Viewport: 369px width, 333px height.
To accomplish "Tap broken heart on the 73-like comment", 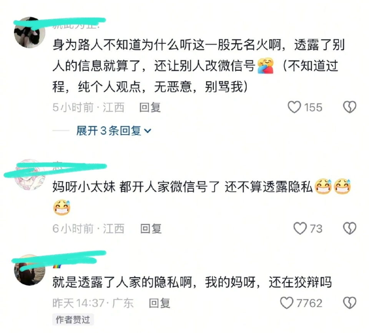I will (x=349, y=228).
